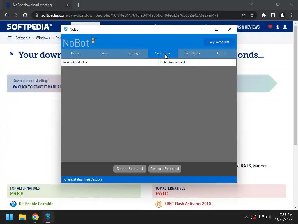Screen dimensions: 298x224
Task: Click the share page icon in address bar
Action: tap(243, 15)
